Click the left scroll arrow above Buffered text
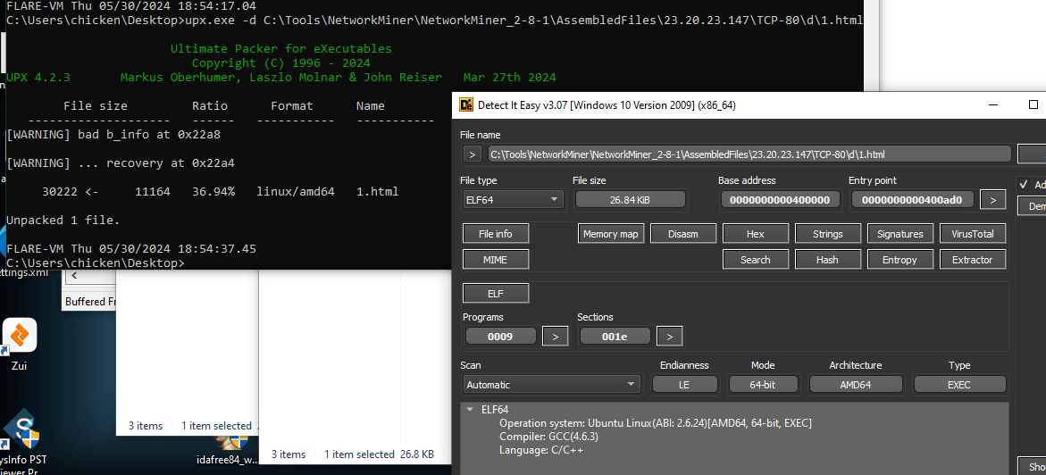The width and height of the screenshot is (1046, 475). [75, 277]
